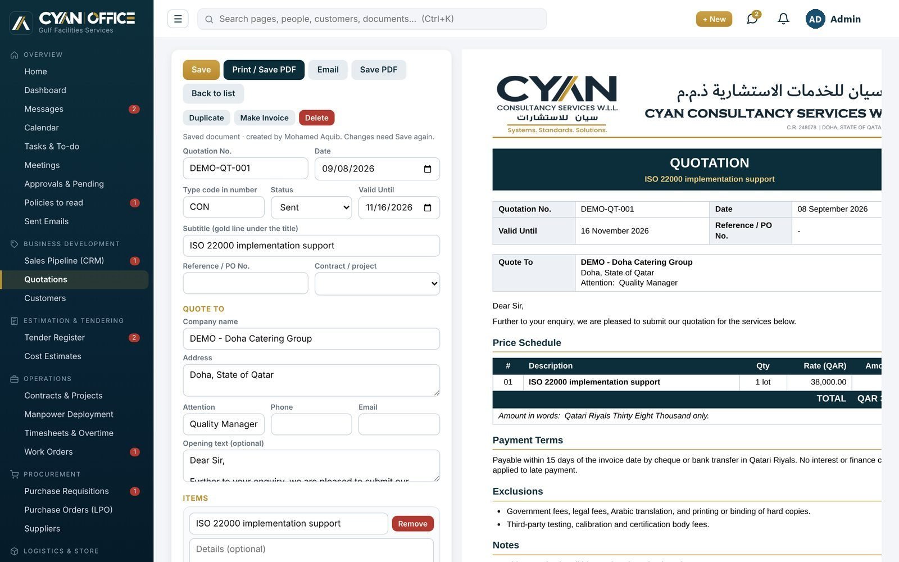Focus the global search field
The width and height of the screenshot is (899, 562).
(372, 19)
